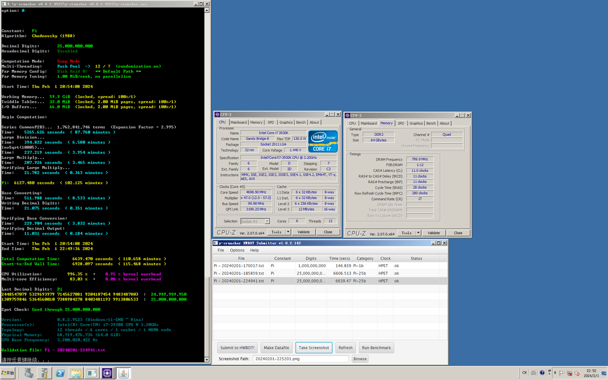
Task: Open File Explorer folder icon in taskbar
Action: [x=76, y=373]
